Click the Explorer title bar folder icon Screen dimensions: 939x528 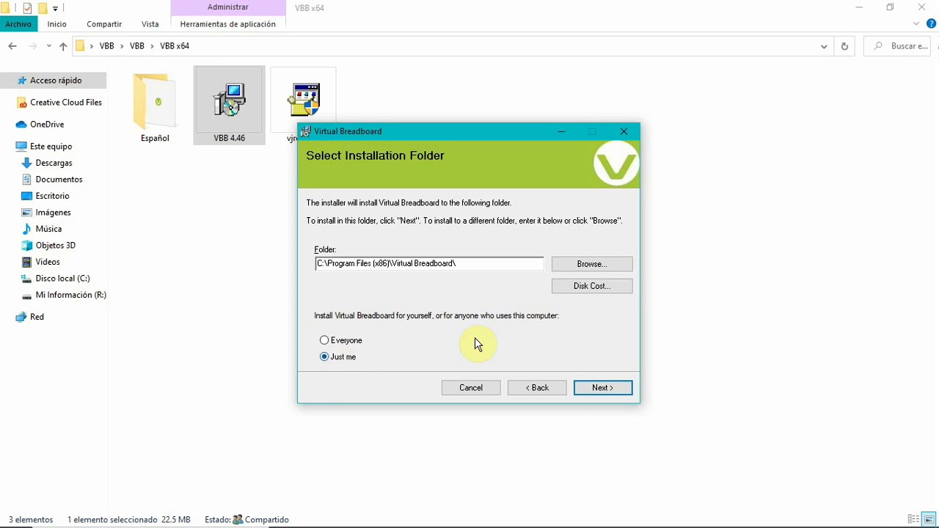[6, 9]
